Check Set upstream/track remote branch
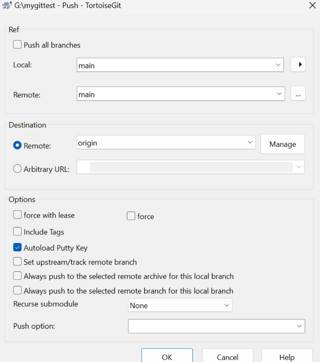This screenshot has width=320, height=362. (x=17, y=262)
